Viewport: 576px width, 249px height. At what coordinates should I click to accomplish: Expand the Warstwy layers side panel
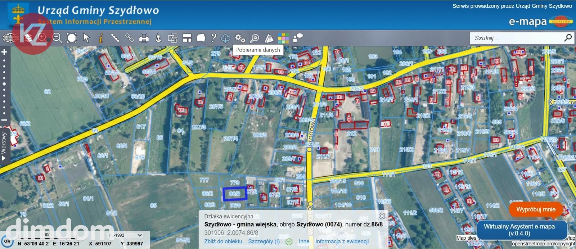click(4, 146)
